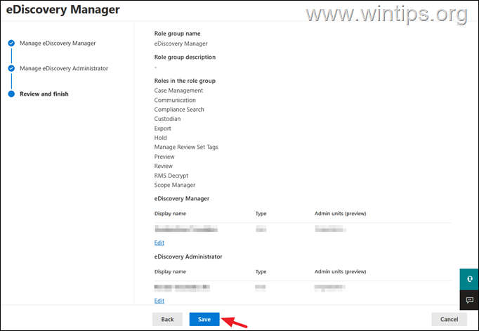The height and width of the screenshot is (331, 479).
Task: Select the Manage Review Set Tags text
Action: (186, 147)
